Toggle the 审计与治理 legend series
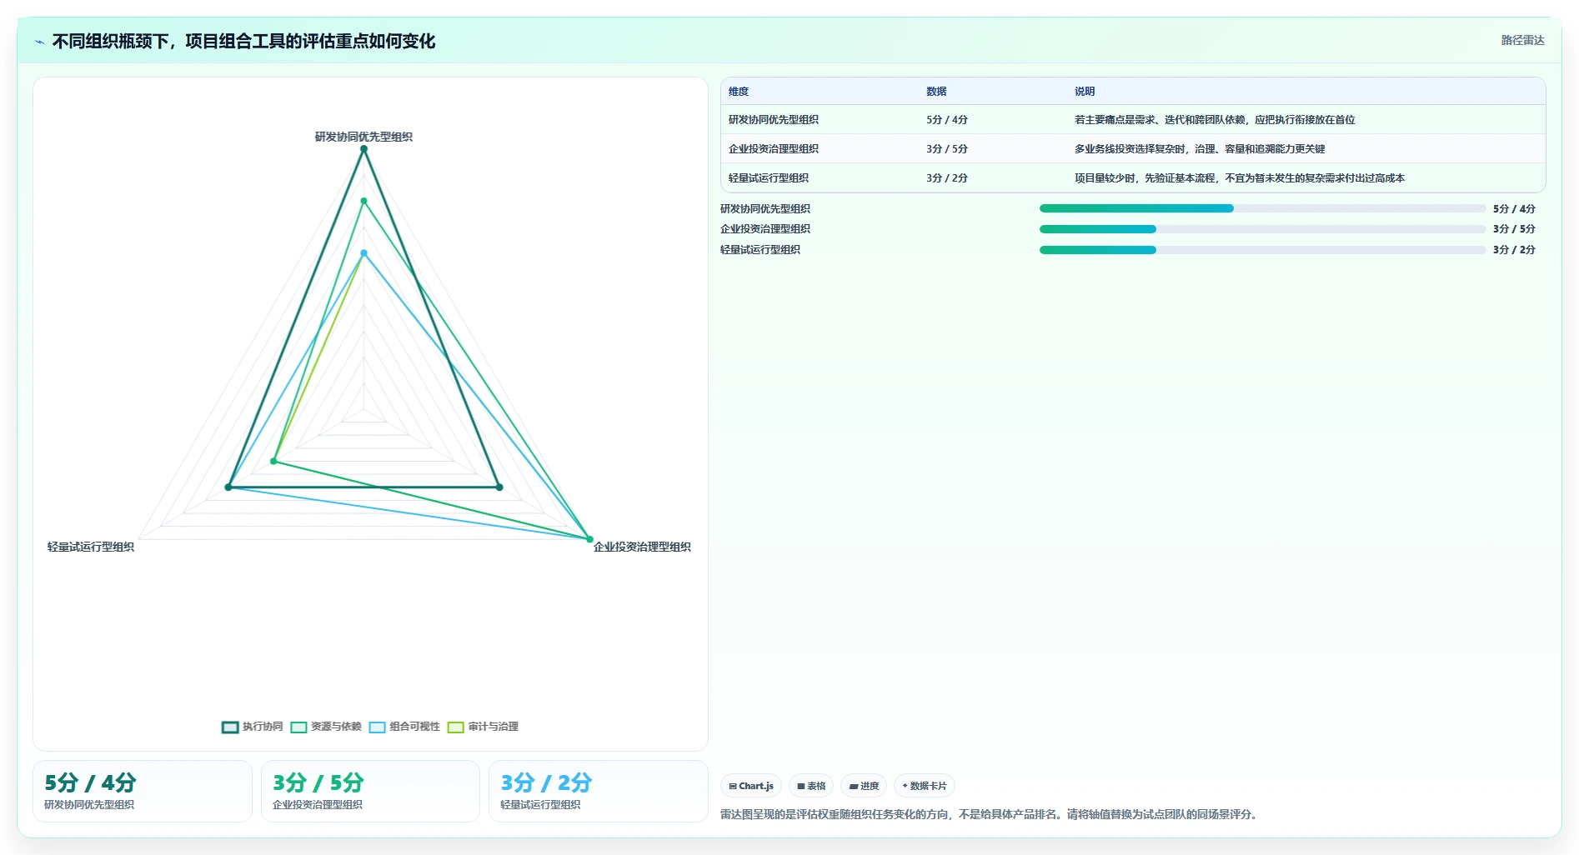Image resolution: width=1579 pixels, height=855 pixels. [483, 727]
